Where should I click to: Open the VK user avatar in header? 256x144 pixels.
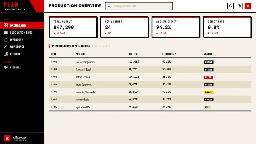pyautogui.click(x=248, y=6)
